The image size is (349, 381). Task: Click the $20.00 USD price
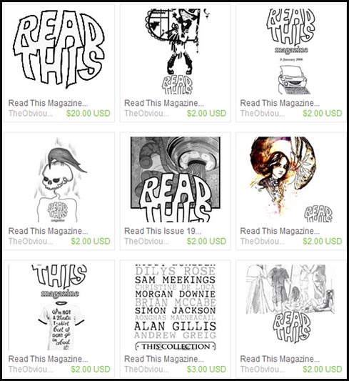coord(88,113)
